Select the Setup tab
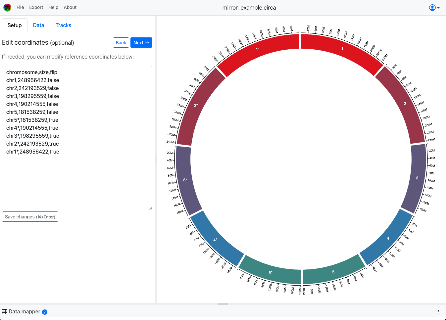 pyautogui.click(x=15, y=25)
